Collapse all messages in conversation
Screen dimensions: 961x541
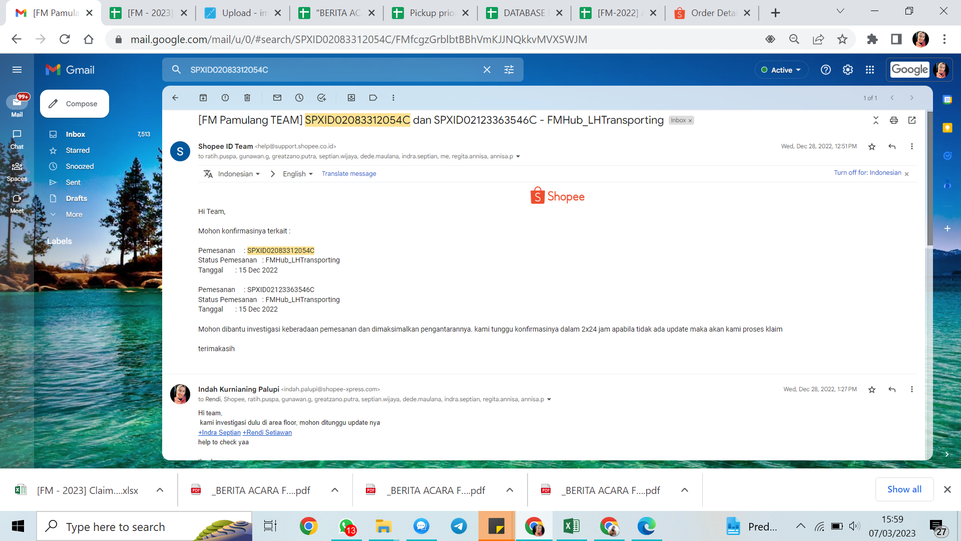pos(876,120)
